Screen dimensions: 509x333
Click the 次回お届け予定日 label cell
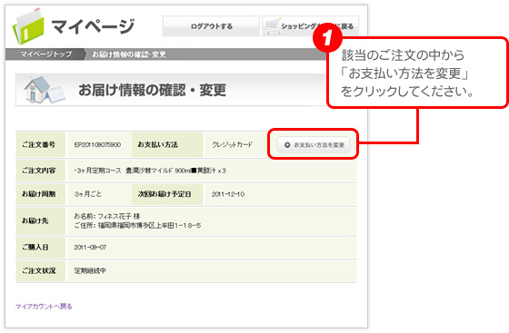point(167,194)
